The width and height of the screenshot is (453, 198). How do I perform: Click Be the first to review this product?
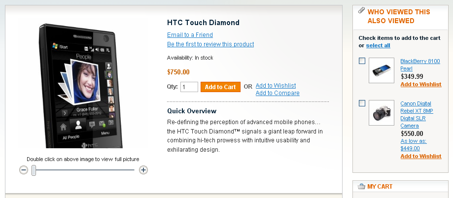[x=210, y=44]
